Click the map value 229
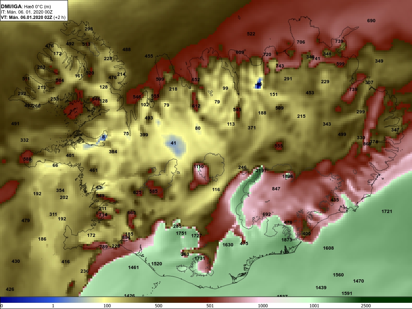Screen dimensions: 412x309 (325, 82)
